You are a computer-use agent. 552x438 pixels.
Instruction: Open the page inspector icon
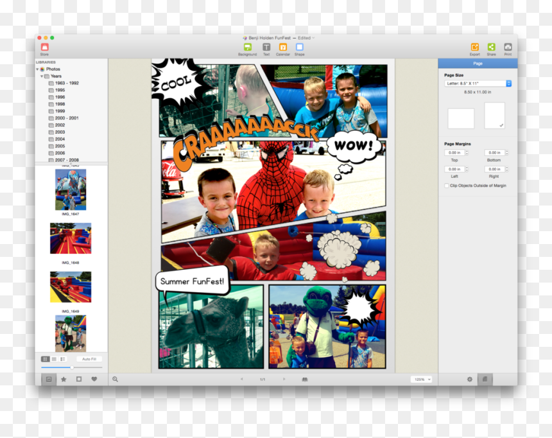coord(485,379)
